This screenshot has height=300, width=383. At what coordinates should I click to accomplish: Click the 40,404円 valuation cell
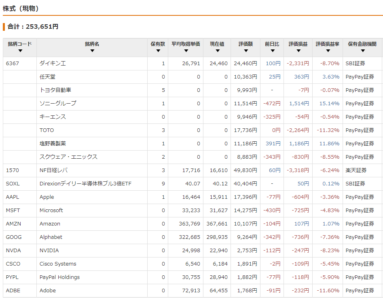pyautogui.click(x=245, y=184)
